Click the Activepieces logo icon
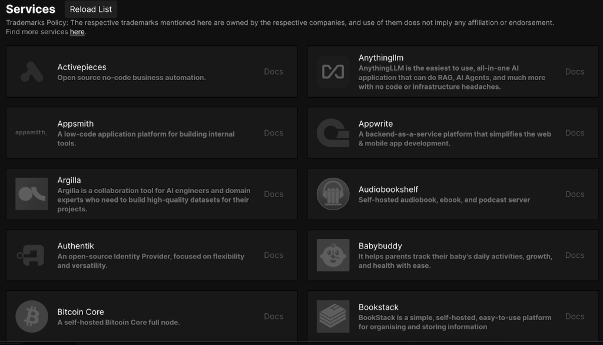Screen dimensions: 603x345 point(32,71)
